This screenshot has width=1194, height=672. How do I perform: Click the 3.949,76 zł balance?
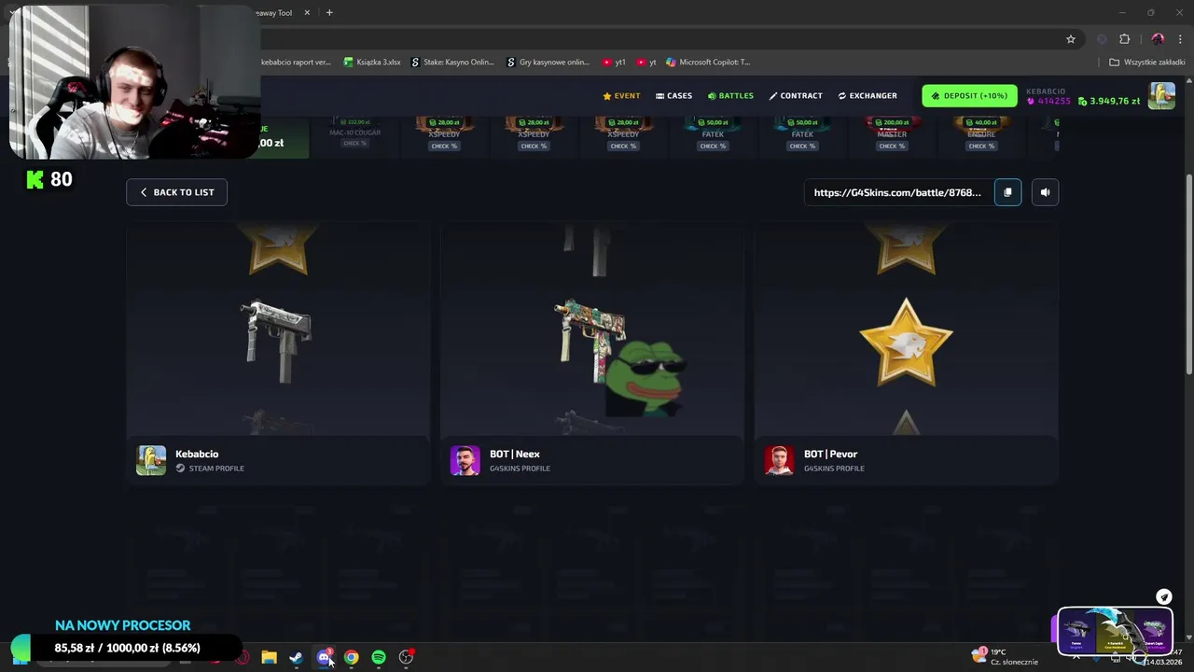pyautogui.click(x=1109, y=101)
